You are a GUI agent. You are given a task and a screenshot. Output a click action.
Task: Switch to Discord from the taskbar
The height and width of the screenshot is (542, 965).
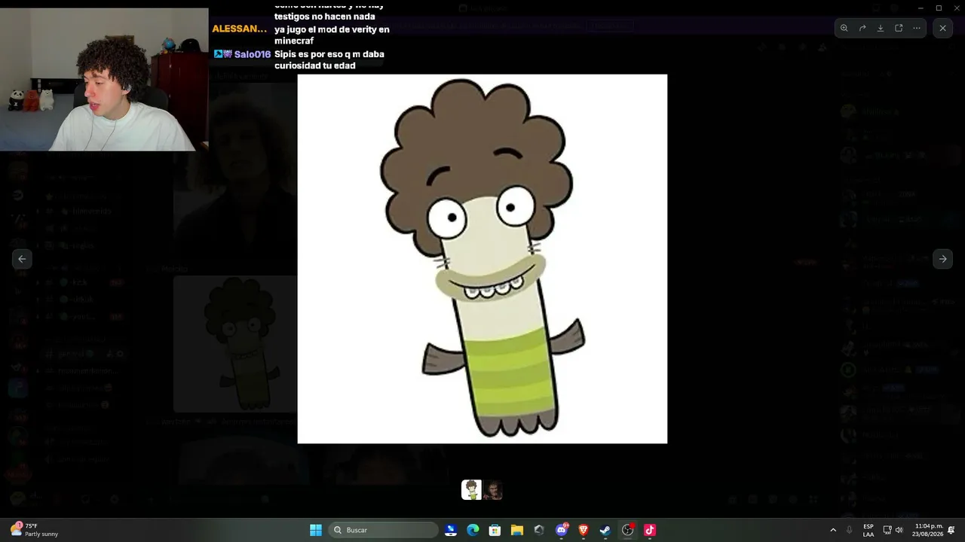click(562, 530)
